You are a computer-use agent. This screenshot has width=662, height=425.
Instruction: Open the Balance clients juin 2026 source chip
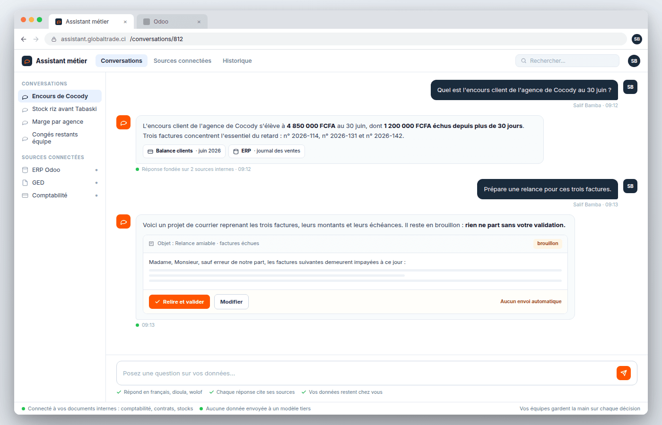184,151
